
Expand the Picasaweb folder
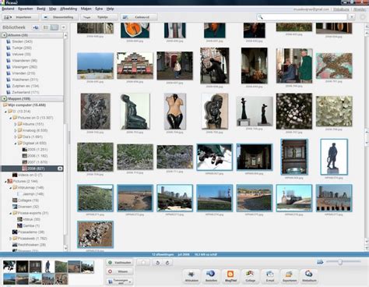[10, 239]
